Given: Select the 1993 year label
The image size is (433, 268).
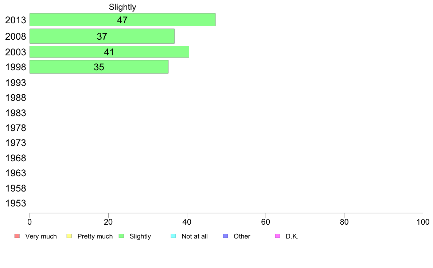Looking at the screenshot, I should coord(16,83).
